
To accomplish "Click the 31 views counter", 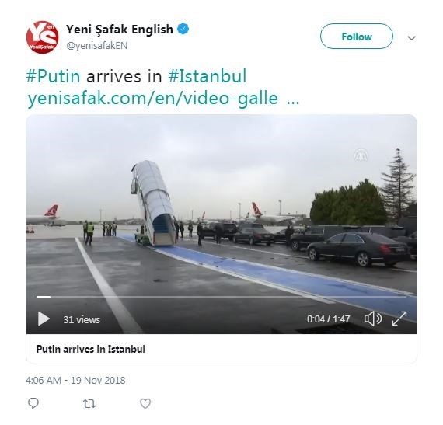I will tap(82, 319).
